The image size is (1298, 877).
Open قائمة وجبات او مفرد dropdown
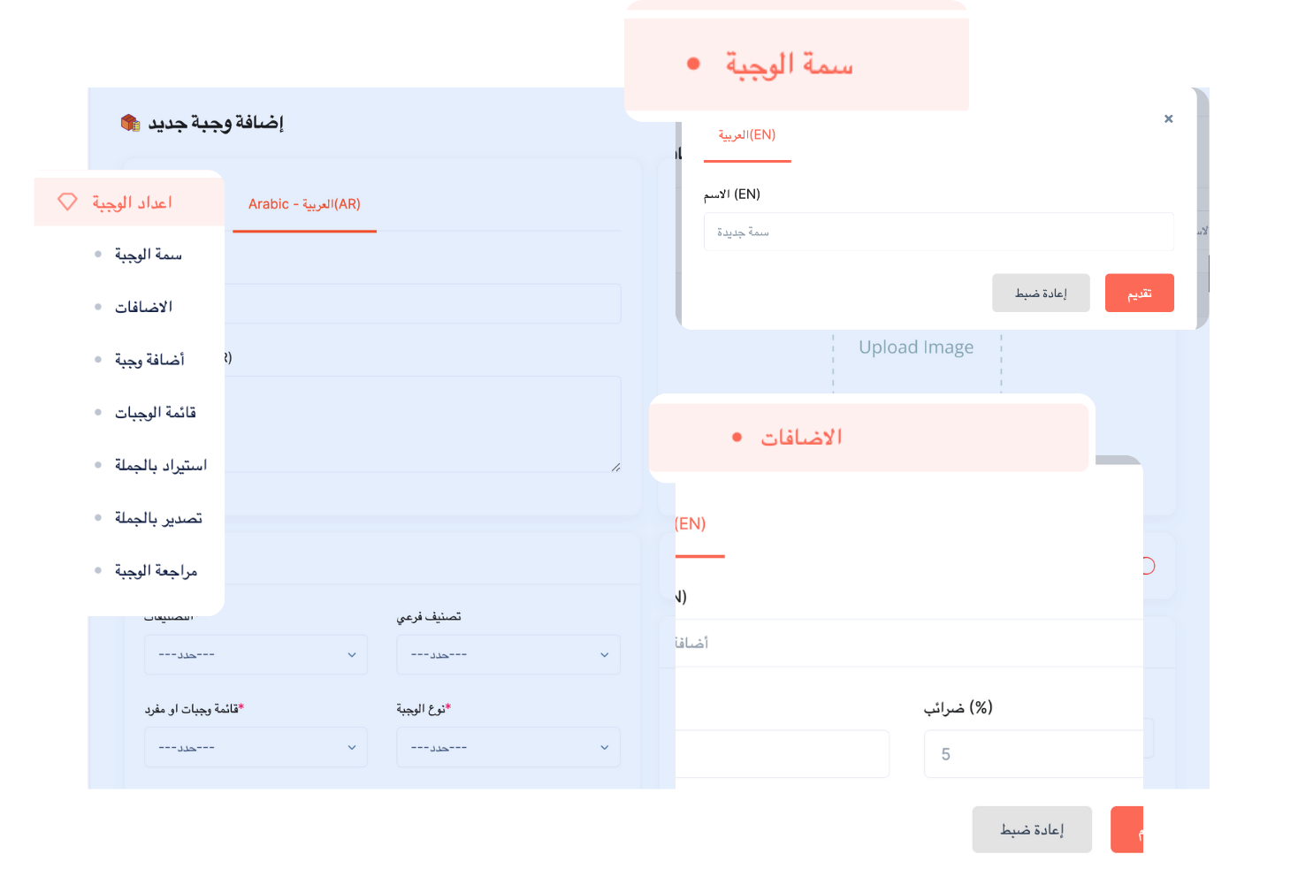(256, 748)
